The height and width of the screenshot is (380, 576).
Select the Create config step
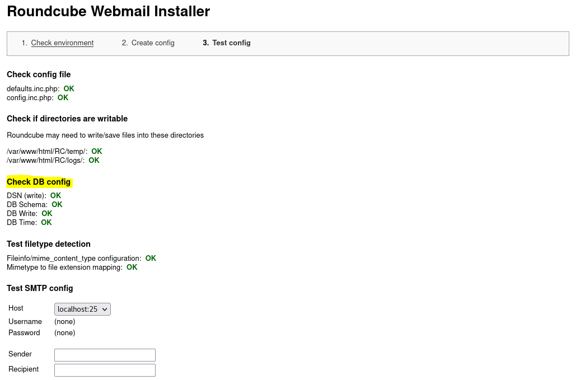click(x=153, y=43)
